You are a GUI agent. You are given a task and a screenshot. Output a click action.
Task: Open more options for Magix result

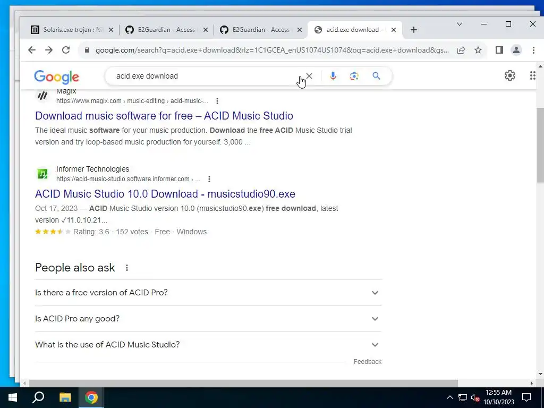[217, 101]
